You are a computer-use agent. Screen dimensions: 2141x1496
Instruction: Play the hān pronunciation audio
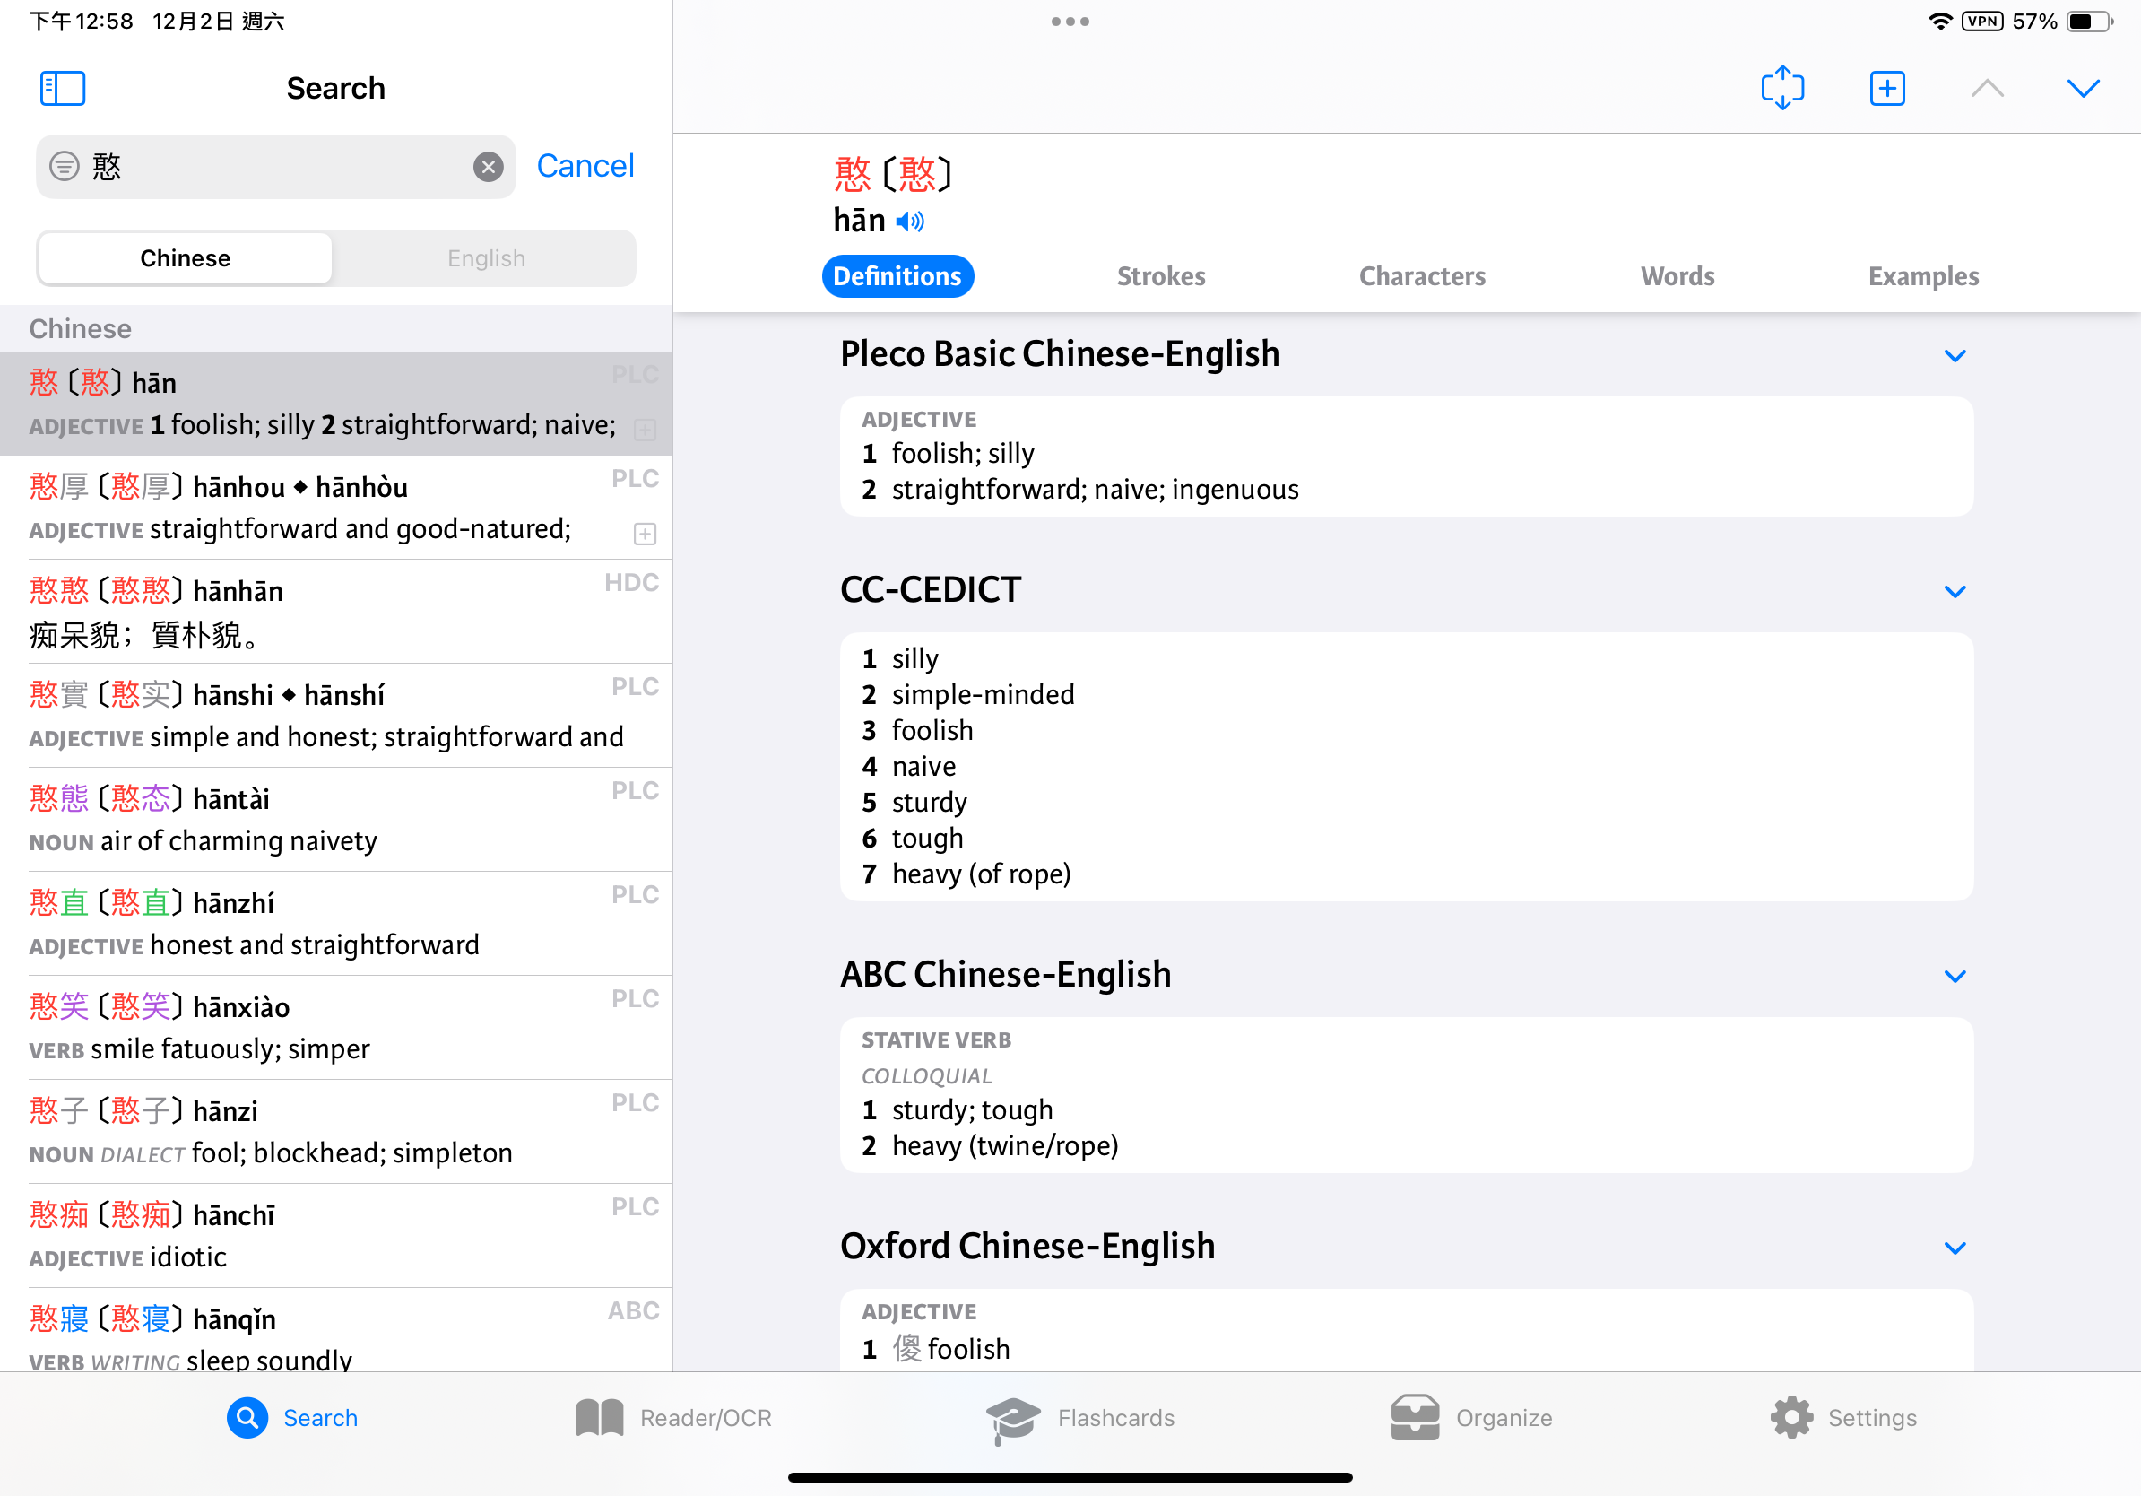pyautogui.click(x=910, y=222)
